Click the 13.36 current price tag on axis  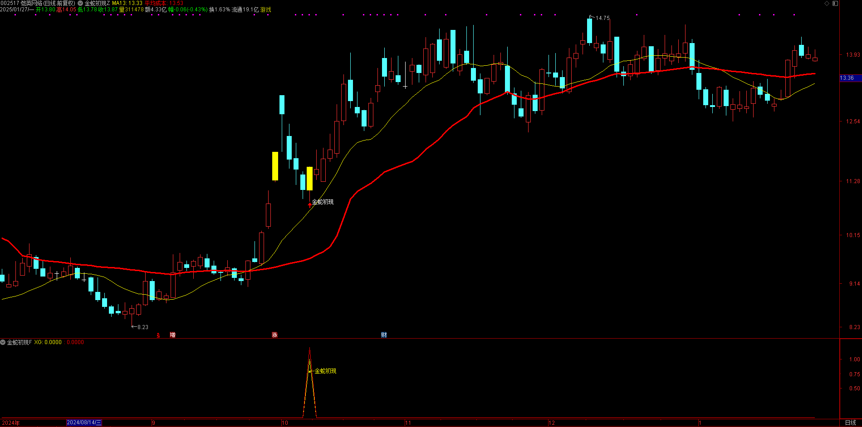(x=850, y=78)
